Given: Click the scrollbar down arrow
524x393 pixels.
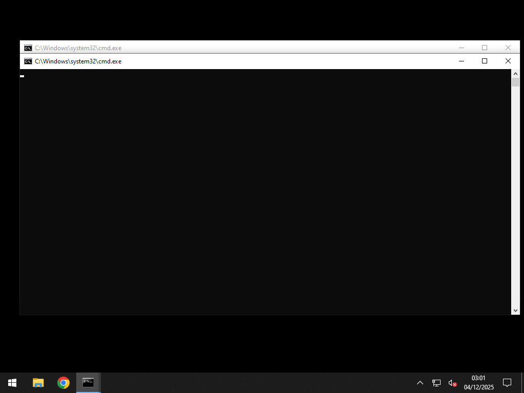Looking at the screenshot, I should click(x=516, y=310).
